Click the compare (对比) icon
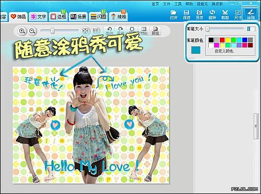The width and height of the screenshot is (261, 194). pos(144,31)
